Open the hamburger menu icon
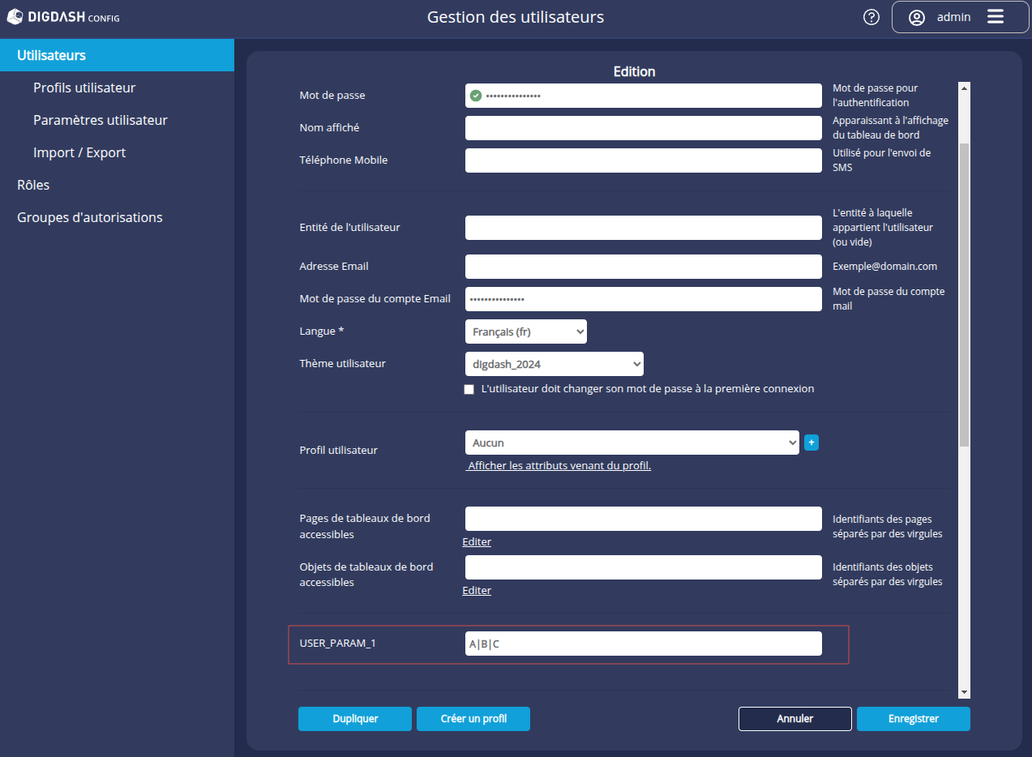This screenshot has width=1032, height=757. pos(996,17)
